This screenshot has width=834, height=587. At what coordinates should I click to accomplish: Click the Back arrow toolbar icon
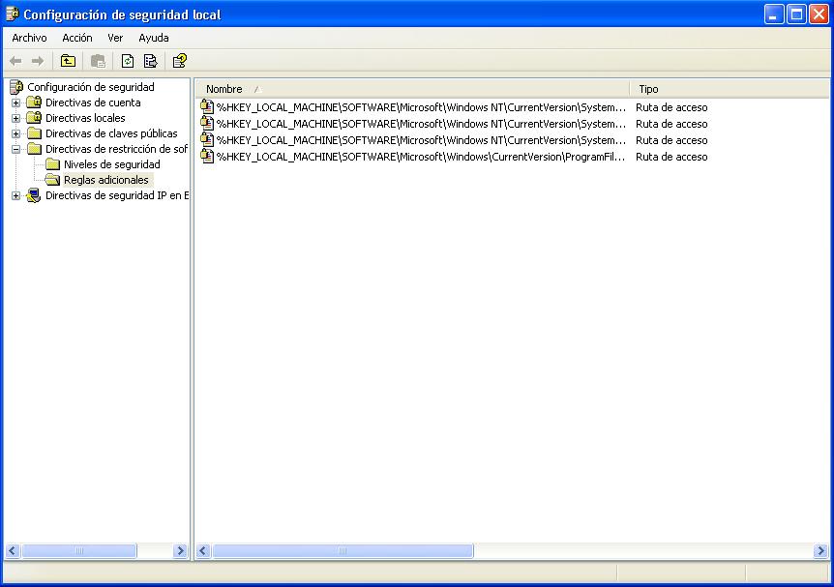point(15,61)
